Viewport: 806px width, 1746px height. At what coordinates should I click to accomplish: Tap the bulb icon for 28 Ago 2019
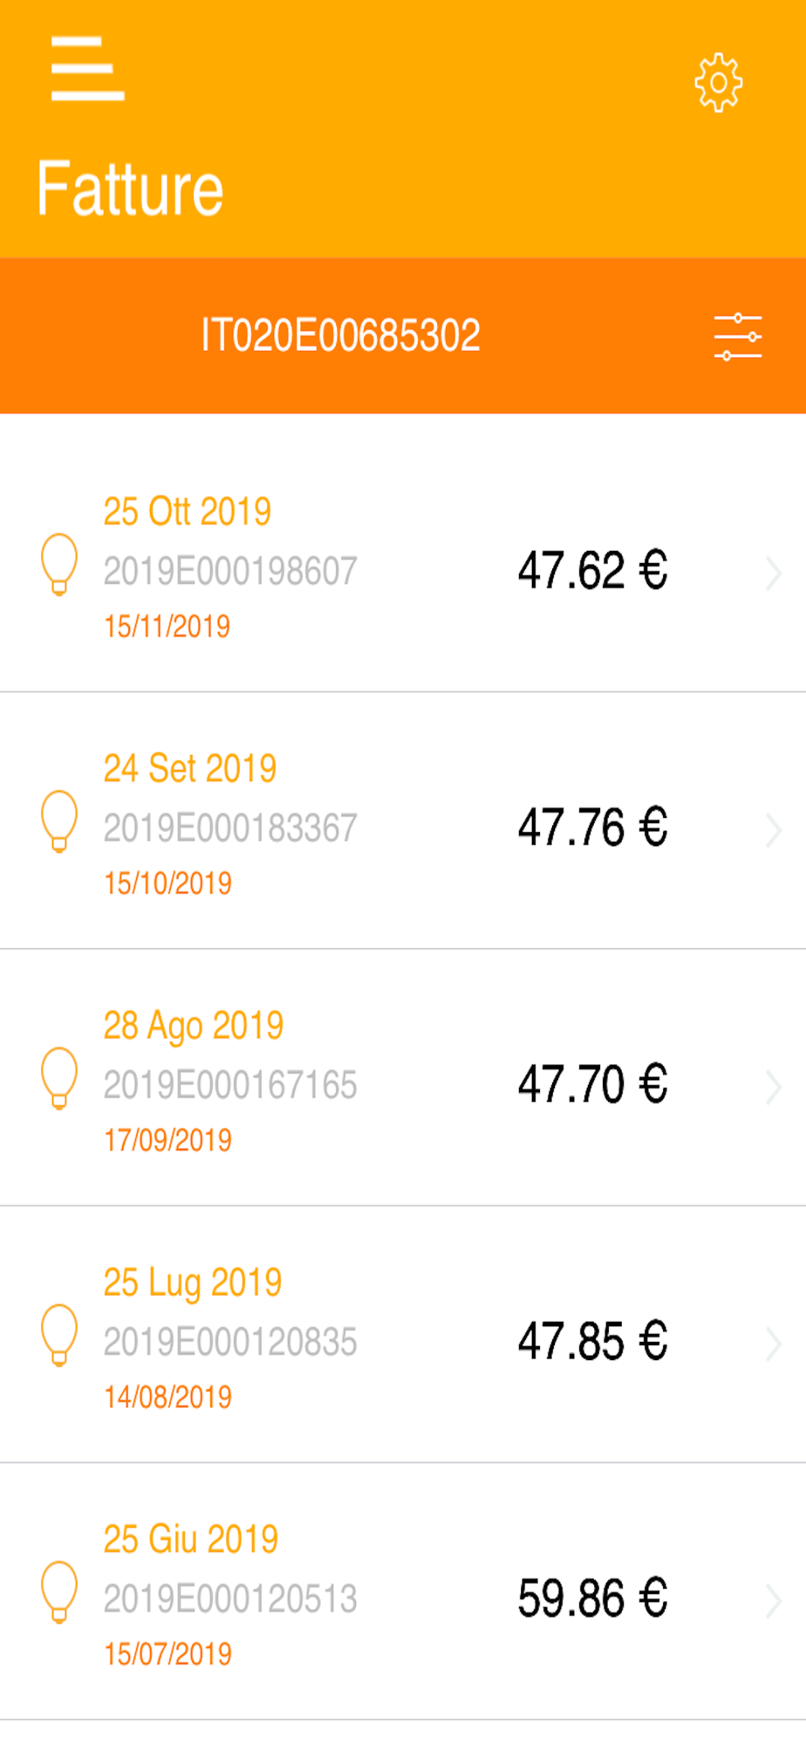[59, 1078]
